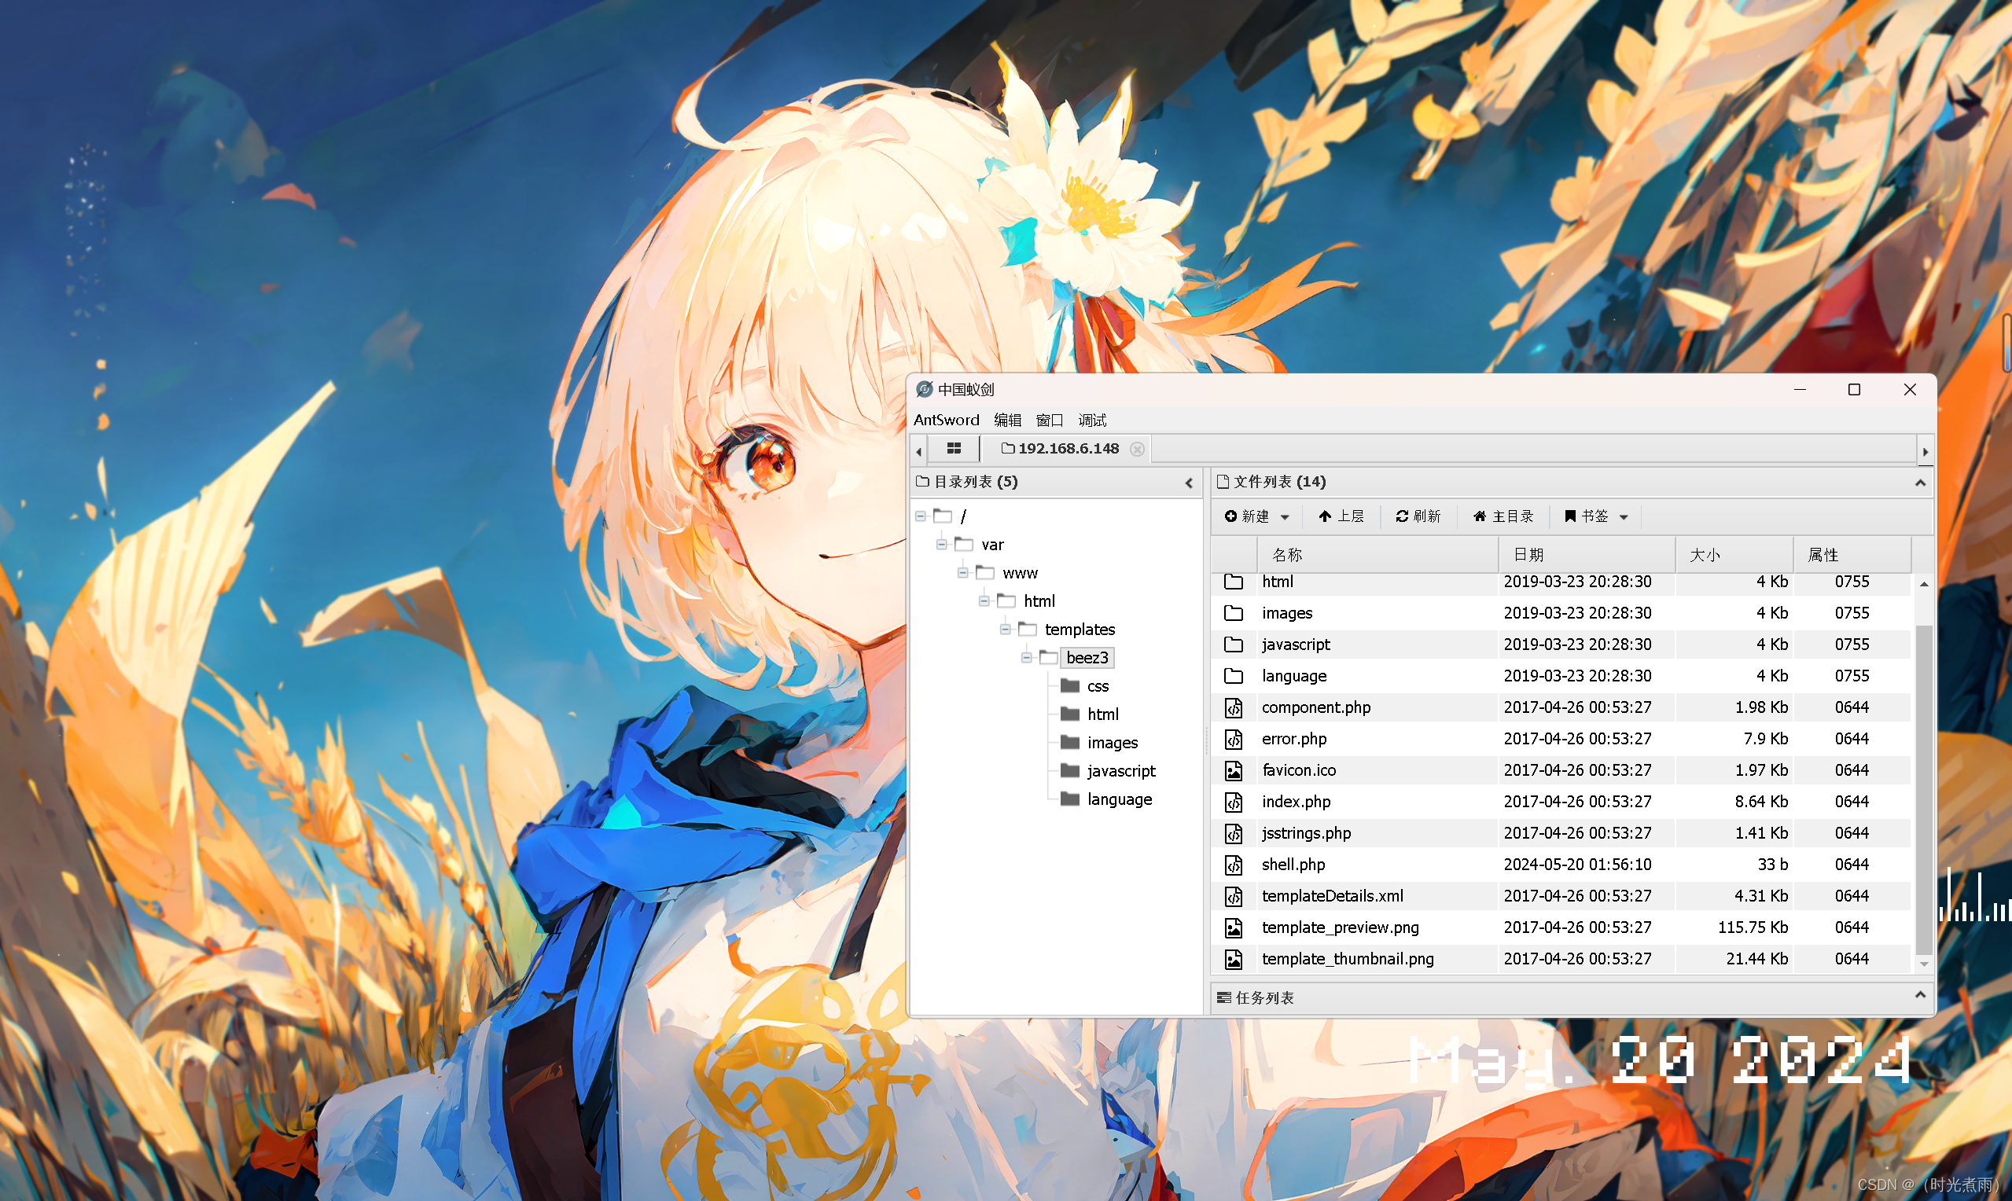Image resolution: width=2012 pixels, height=1201 pixels.
Task: Click the file list scroll down arrow
Action: [x=1924, y=964]
